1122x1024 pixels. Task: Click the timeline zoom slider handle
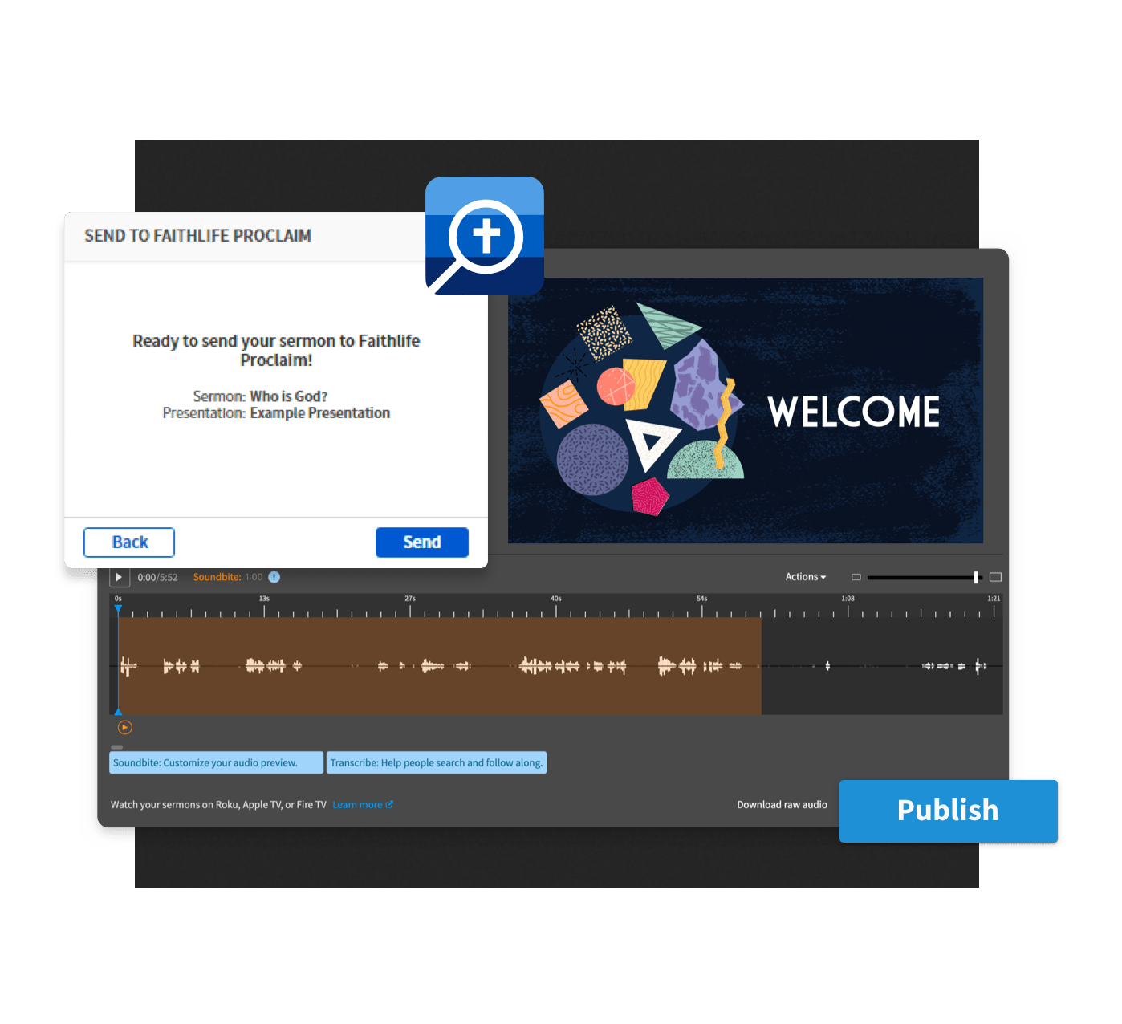(976, 577)
